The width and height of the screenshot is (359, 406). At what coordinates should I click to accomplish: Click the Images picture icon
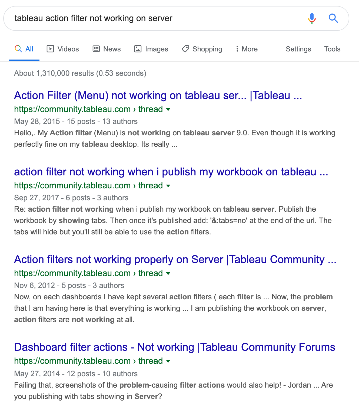[x=138, y=49]
